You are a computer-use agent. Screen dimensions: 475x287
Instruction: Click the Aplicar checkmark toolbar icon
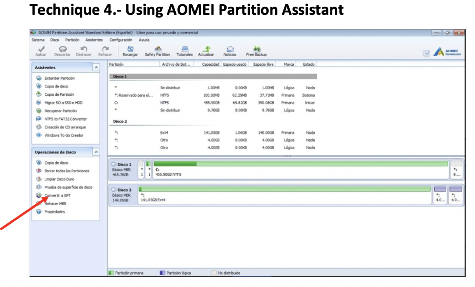click(x=40, y=49)
